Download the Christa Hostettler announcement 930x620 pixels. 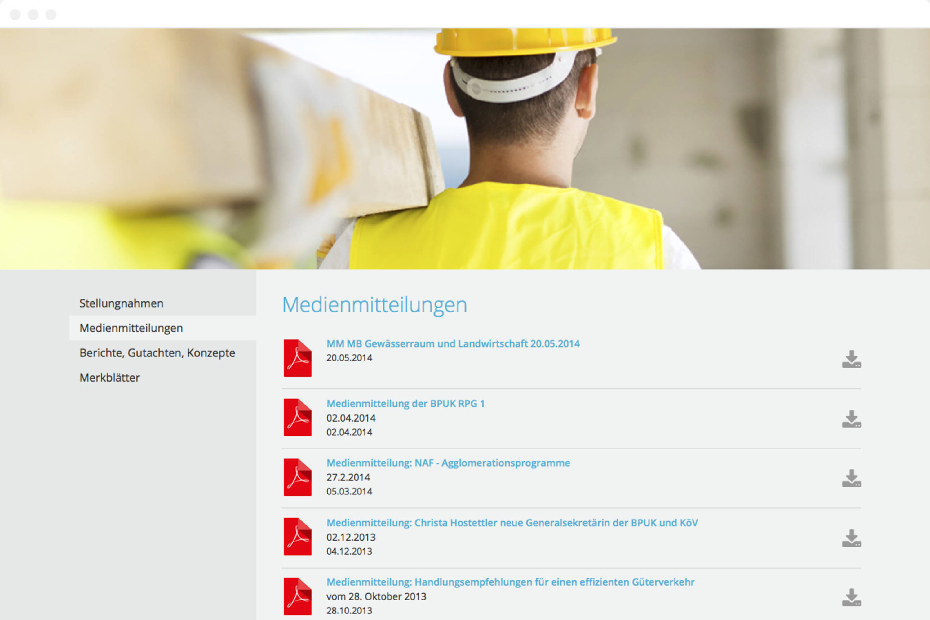coord(851,538)
